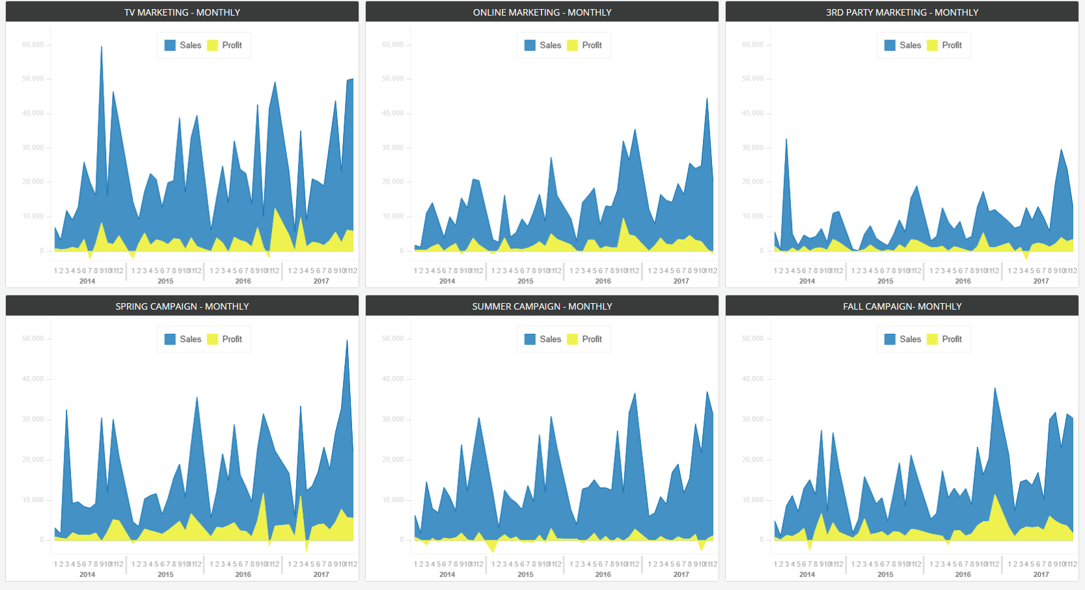This screenshot has width=1085, height=590.
Task: Click 2017 axis label in 3rd Party Marketing chart
Action: (x=1041, y=281)
